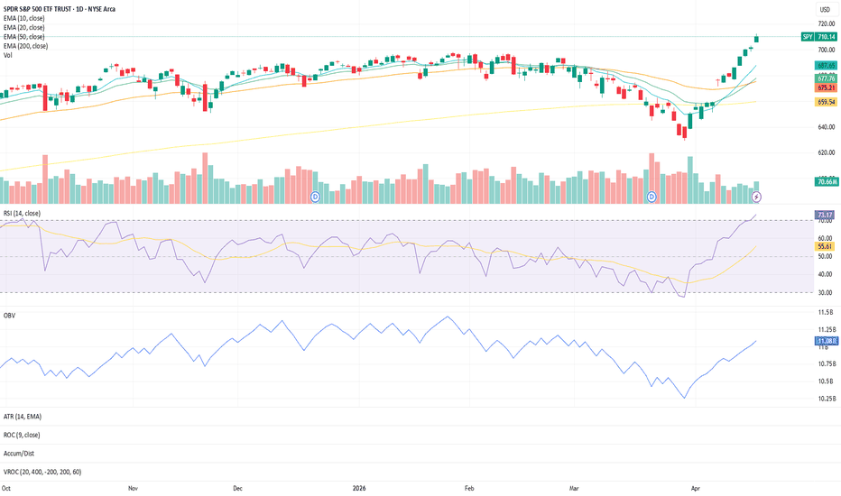The image size is (841, 496).
Task: Click the 710.14 last price label
Action: point(826,37)
